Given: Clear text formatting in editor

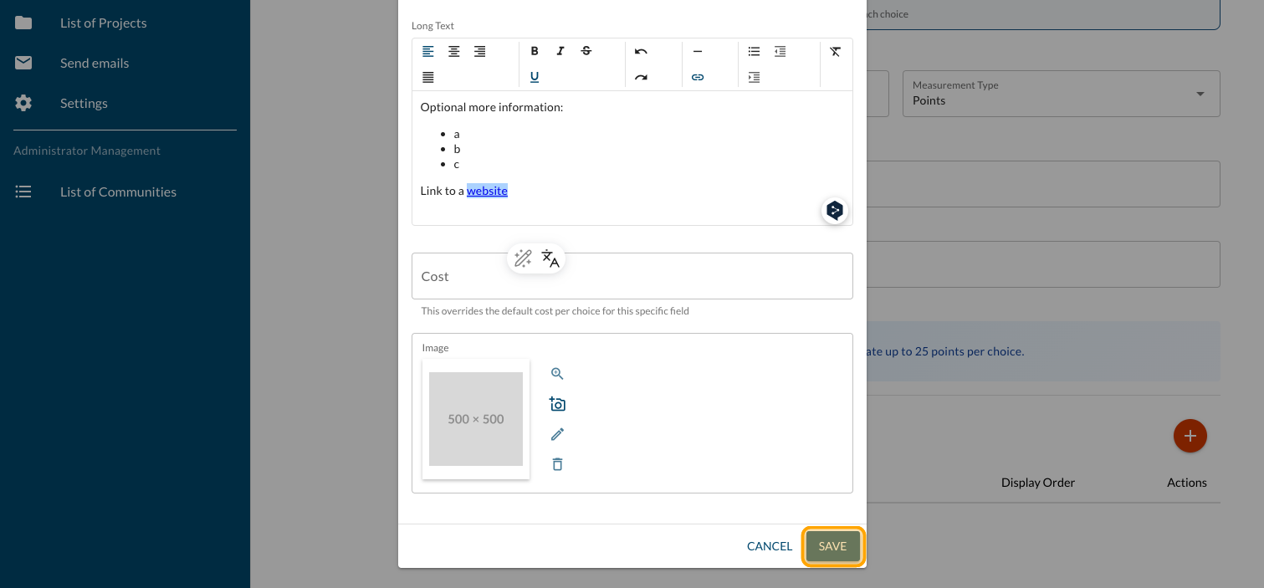Looking at the screenshot, I should (x=835, y=52).
